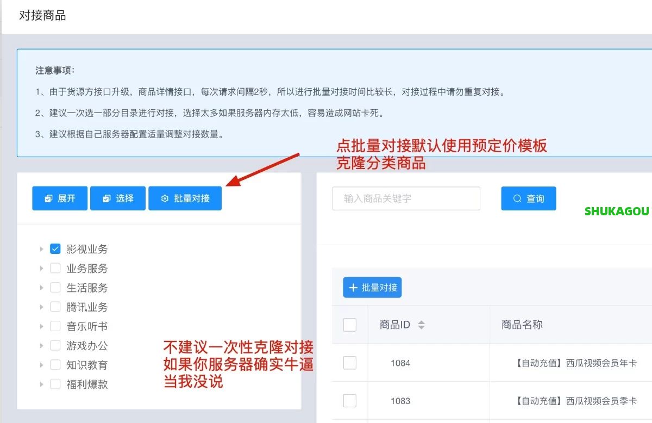Click the gear icon on the 批量对接 button
The height and width of the screenshot is (423, 652).
click(x=164, y=198)
